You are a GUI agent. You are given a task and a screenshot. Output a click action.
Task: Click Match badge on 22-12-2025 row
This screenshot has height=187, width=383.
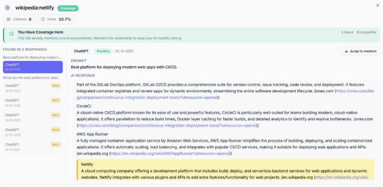point(56,130)
